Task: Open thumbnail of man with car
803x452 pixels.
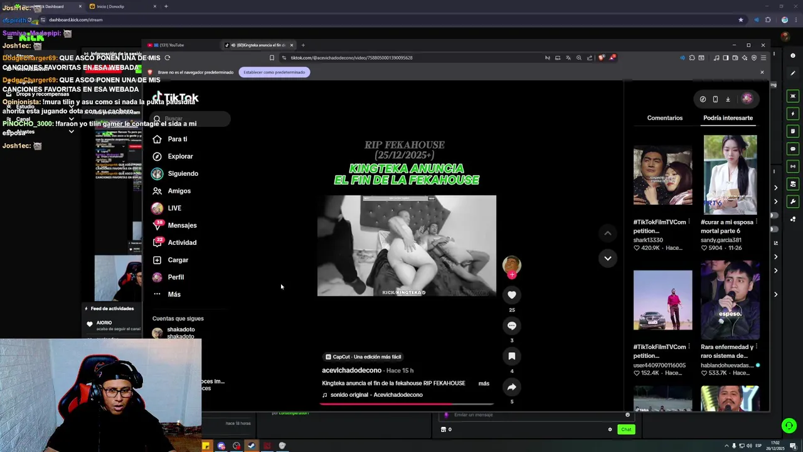Action: (x=662, y=300)
